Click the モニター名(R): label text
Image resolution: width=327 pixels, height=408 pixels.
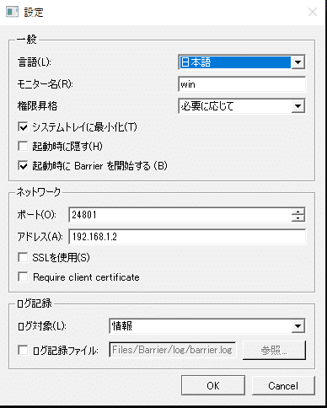point(45,84)
